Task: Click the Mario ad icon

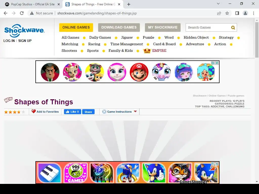Action: [139, 72]
